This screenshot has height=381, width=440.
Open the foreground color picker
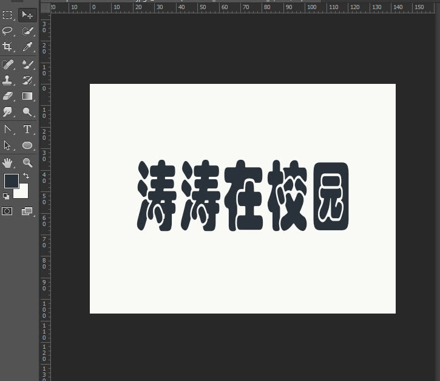[11, 181]
